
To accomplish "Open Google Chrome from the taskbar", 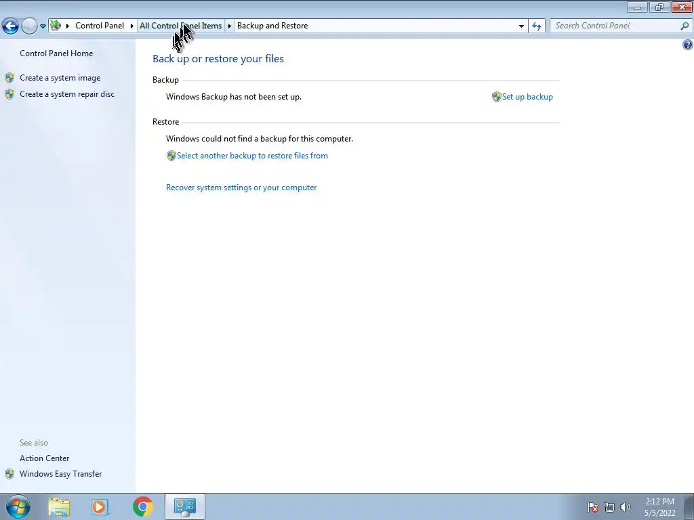I will point(142,506).
